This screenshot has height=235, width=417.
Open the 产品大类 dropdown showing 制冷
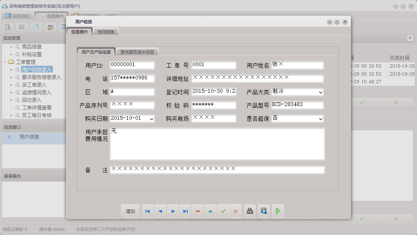[x=321, y=92]
